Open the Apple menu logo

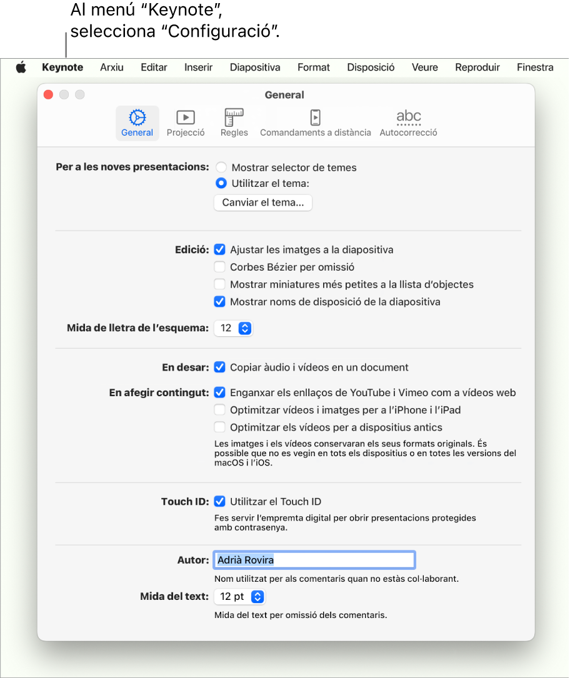pos(21,67)
